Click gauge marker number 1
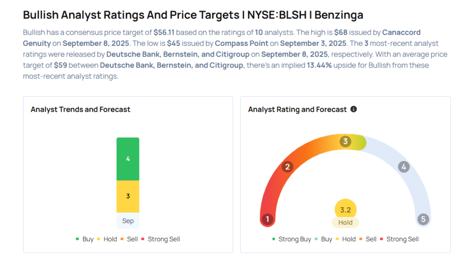The width and height of the screenshot is (456, 262). tap(268, 219)
